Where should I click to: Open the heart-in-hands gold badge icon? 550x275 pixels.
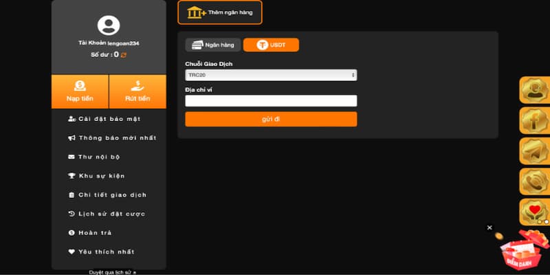(535, 212)
